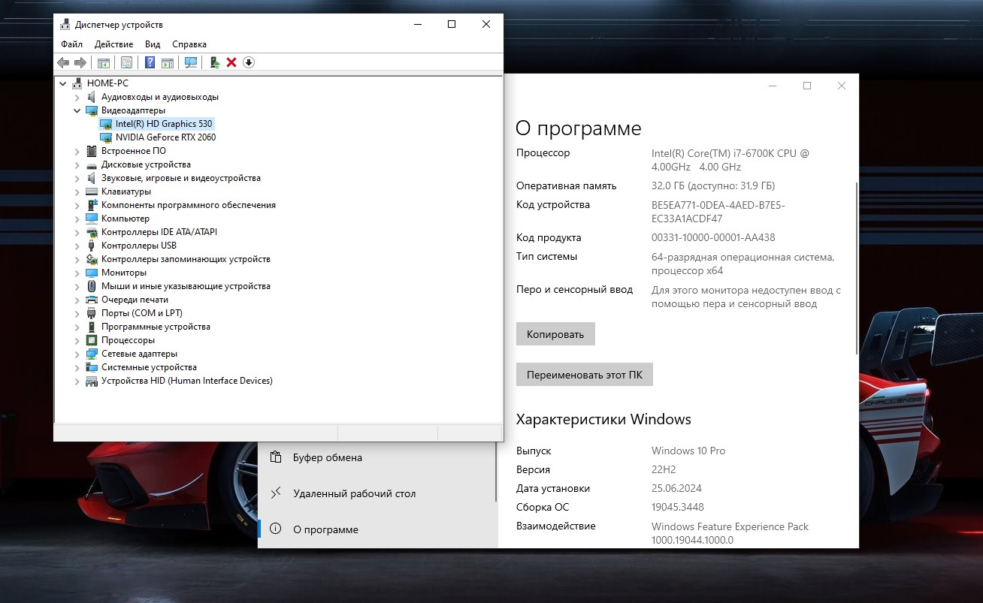Open the Справка menu
Image resolution: width=983 pixels, height=603 pixels.
[189, 44]
